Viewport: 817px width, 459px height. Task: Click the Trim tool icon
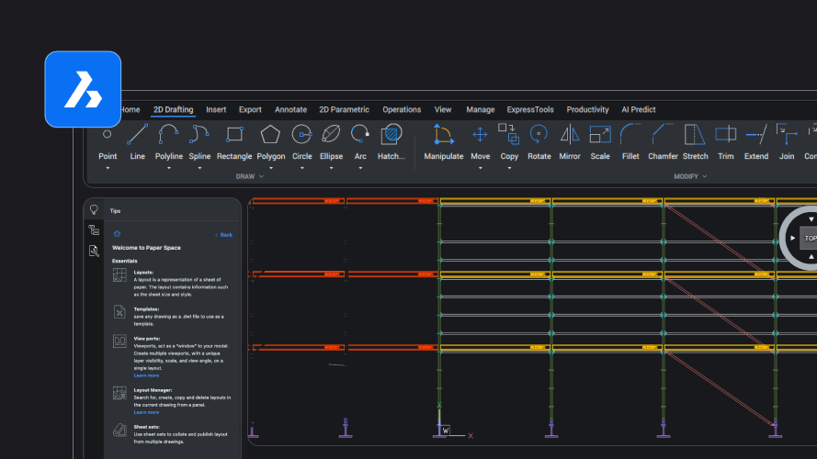[x=725, y=135]
